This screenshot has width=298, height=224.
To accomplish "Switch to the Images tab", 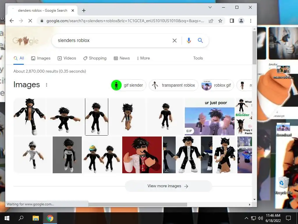I will 41,58.
